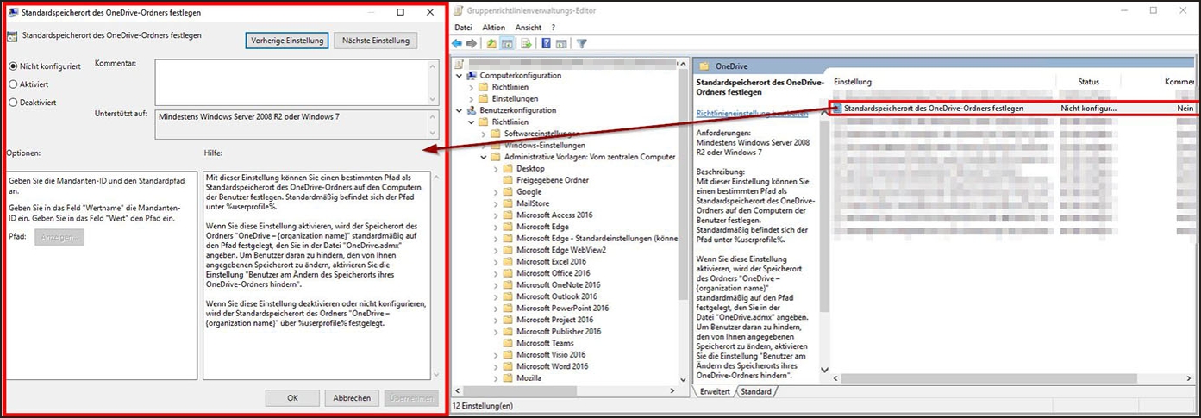Click the Export list toolbar icon
The image size is (1201, 418).
tap(525, 44)
